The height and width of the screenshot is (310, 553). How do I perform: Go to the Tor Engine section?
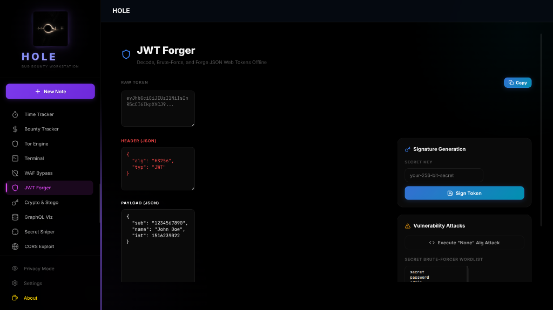point(49,144)
